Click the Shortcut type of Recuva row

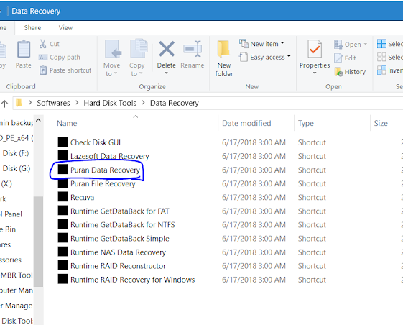click(x=312, y=197)
